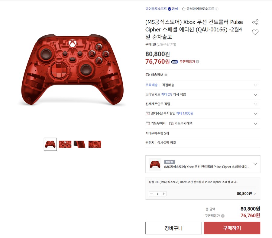Select the second product thumbnail
The width and height of the screenshot is (272, 238).
[x=65, y=144]
